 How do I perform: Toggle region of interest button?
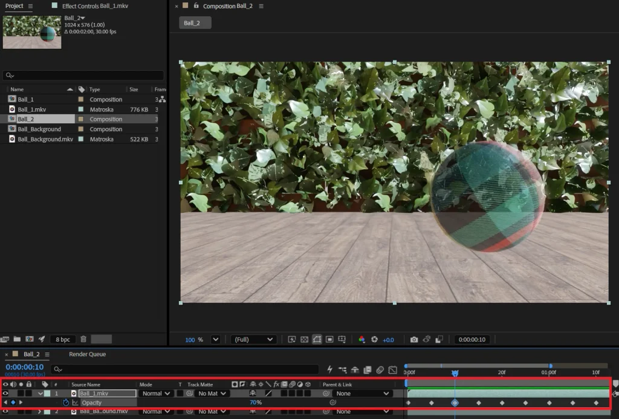click(329, 340)
